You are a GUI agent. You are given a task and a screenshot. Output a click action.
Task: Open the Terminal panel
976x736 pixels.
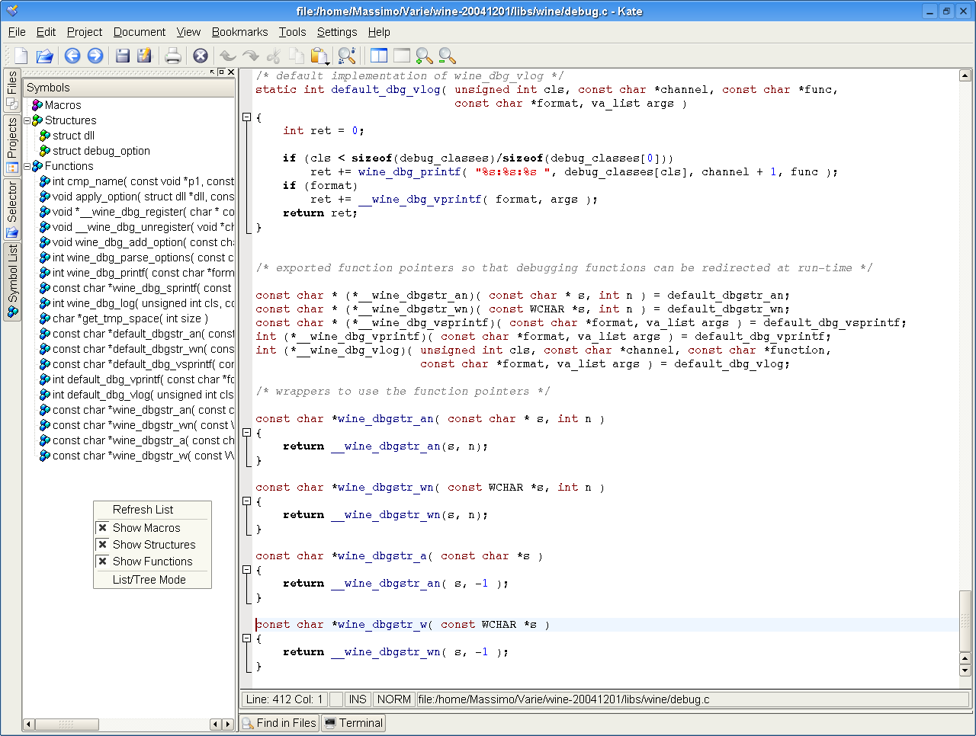(353, 722)
